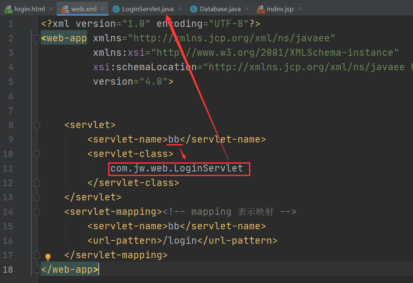Close the LoginServlet.java tab
This screenshot has width=413, height=283.
tap(180, 8)
